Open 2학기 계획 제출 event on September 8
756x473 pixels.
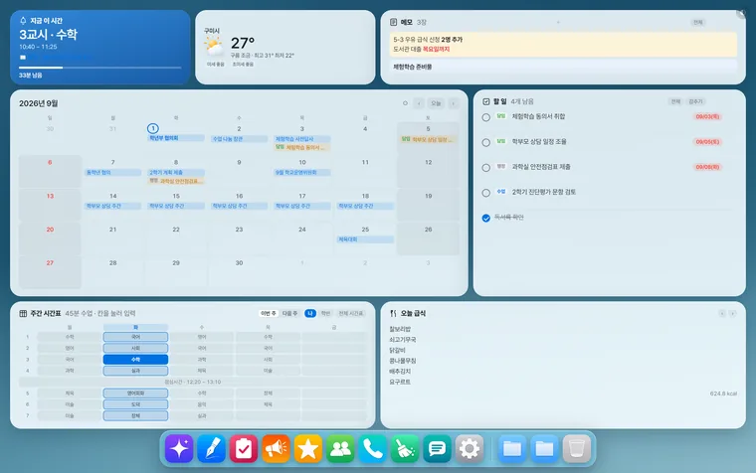(176, 173)
